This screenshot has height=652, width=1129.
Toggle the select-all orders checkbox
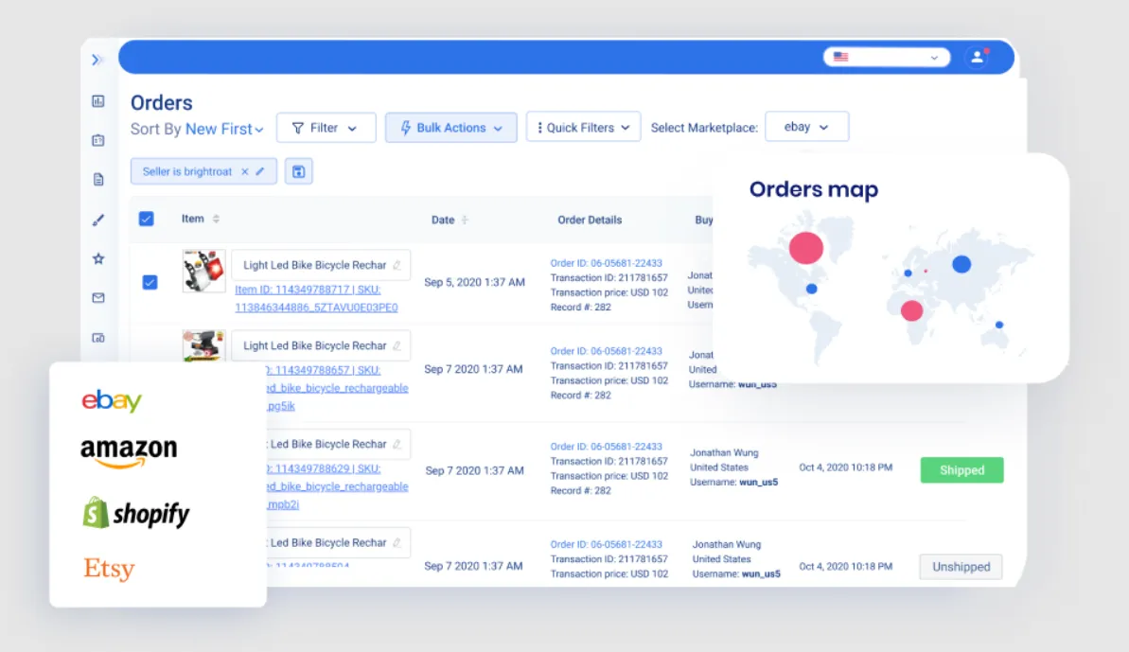pyautogui.click(x=146, y=219)
